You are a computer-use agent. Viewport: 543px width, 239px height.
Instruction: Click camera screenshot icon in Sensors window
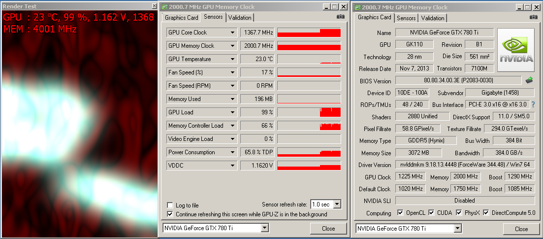click(x=340, y=17)
